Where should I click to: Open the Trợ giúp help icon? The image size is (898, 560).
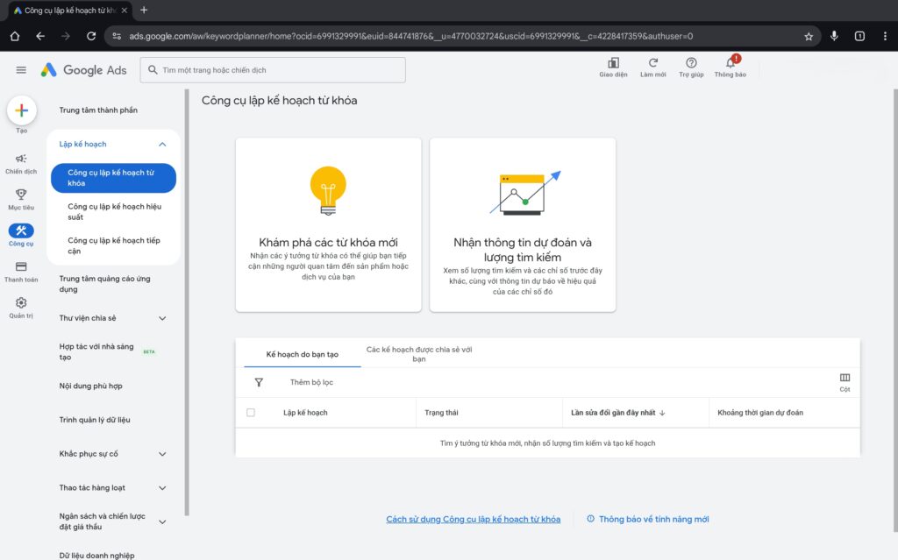point(691,64)
